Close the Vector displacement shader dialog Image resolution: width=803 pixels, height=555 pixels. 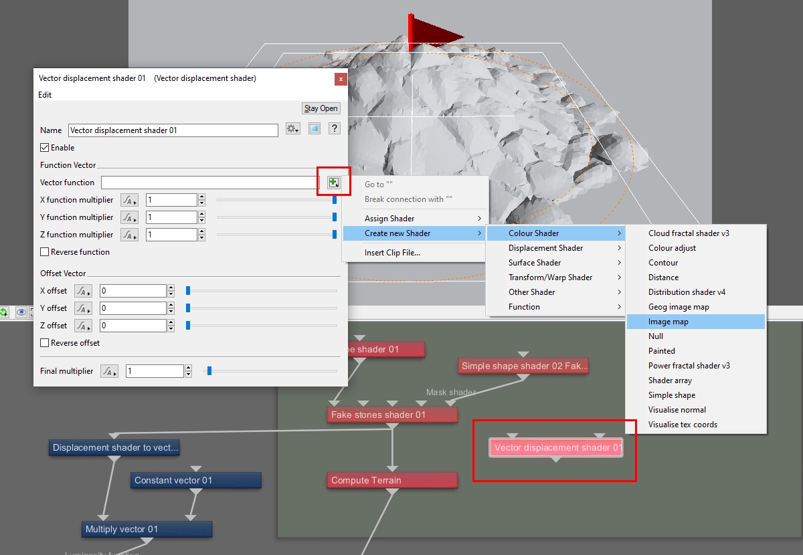click(x=341, y=79)
